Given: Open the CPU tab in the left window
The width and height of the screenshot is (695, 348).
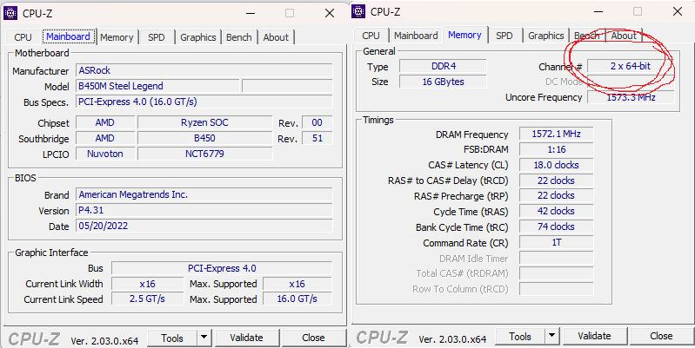Looking at the screenshot, I should point(23,37).
